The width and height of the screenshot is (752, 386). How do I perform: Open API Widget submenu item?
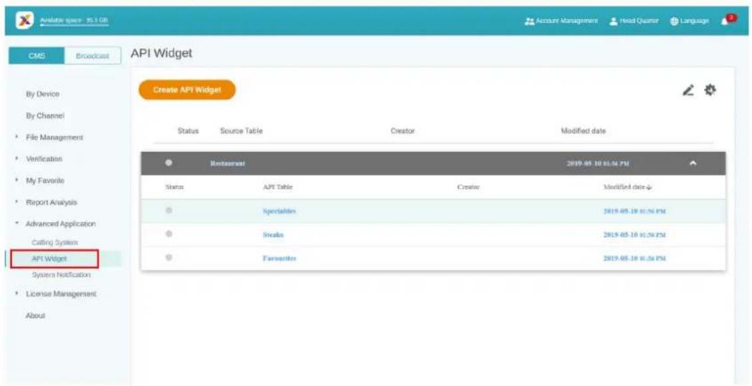pos(49,259)
